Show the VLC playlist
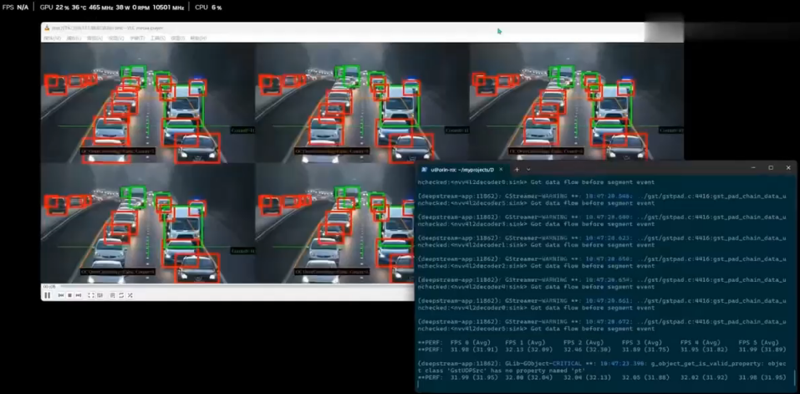 click(x=113, y=295)
